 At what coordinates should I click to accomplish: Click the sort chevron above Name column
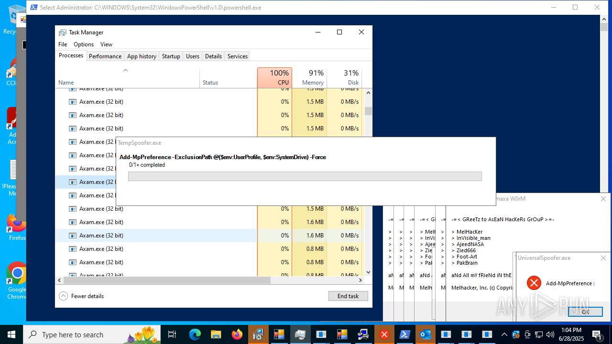(125, 70)
